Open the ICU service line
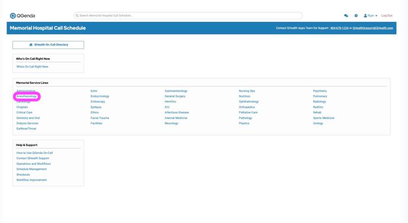408x223 pixels. [x=167, y=107]
